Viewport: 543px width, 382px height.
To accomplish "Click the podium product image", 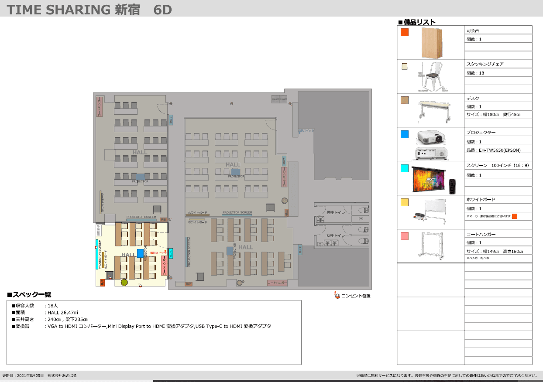I will [432, 43].
